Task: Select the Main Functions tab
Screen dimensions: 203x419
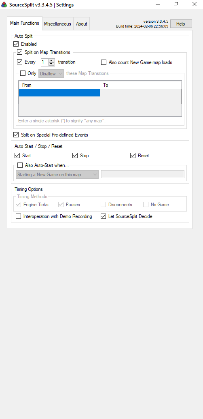Action: click(x=25, y=23)
